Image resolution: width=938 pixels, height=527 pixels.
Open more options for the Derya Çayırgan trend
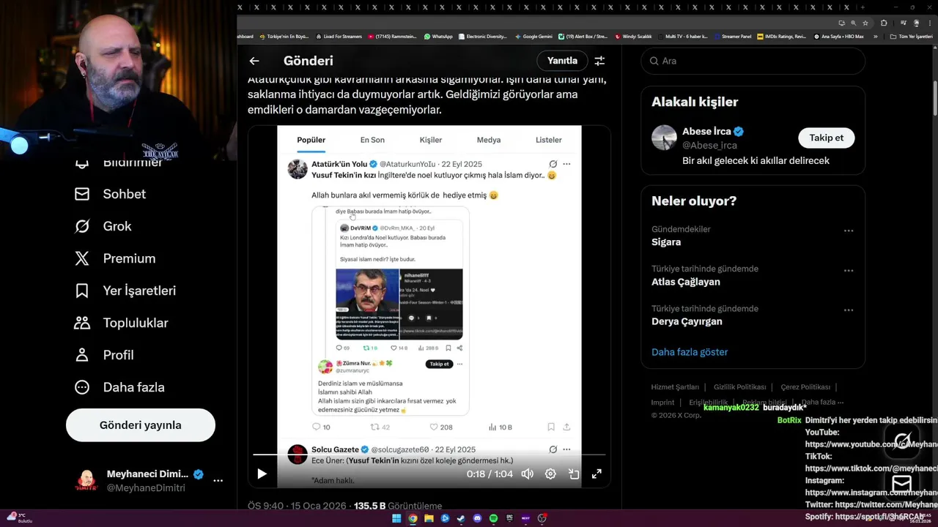tap(849, 310)
